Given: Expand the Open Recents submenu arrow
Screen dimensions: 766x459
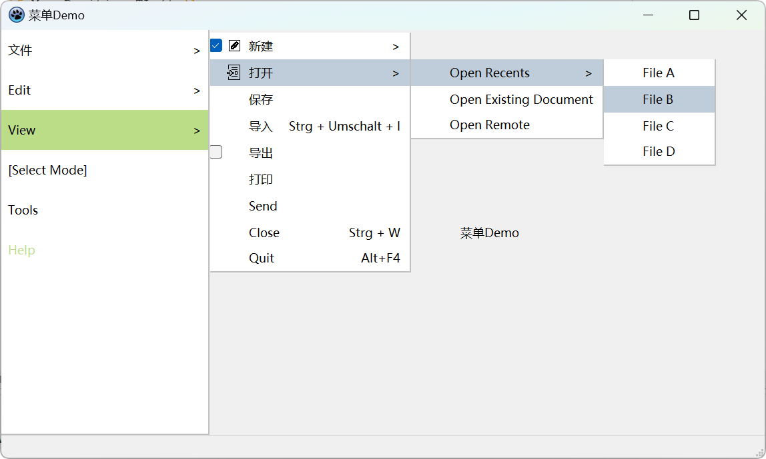Looking at the screenshot, I should [589, 73].
